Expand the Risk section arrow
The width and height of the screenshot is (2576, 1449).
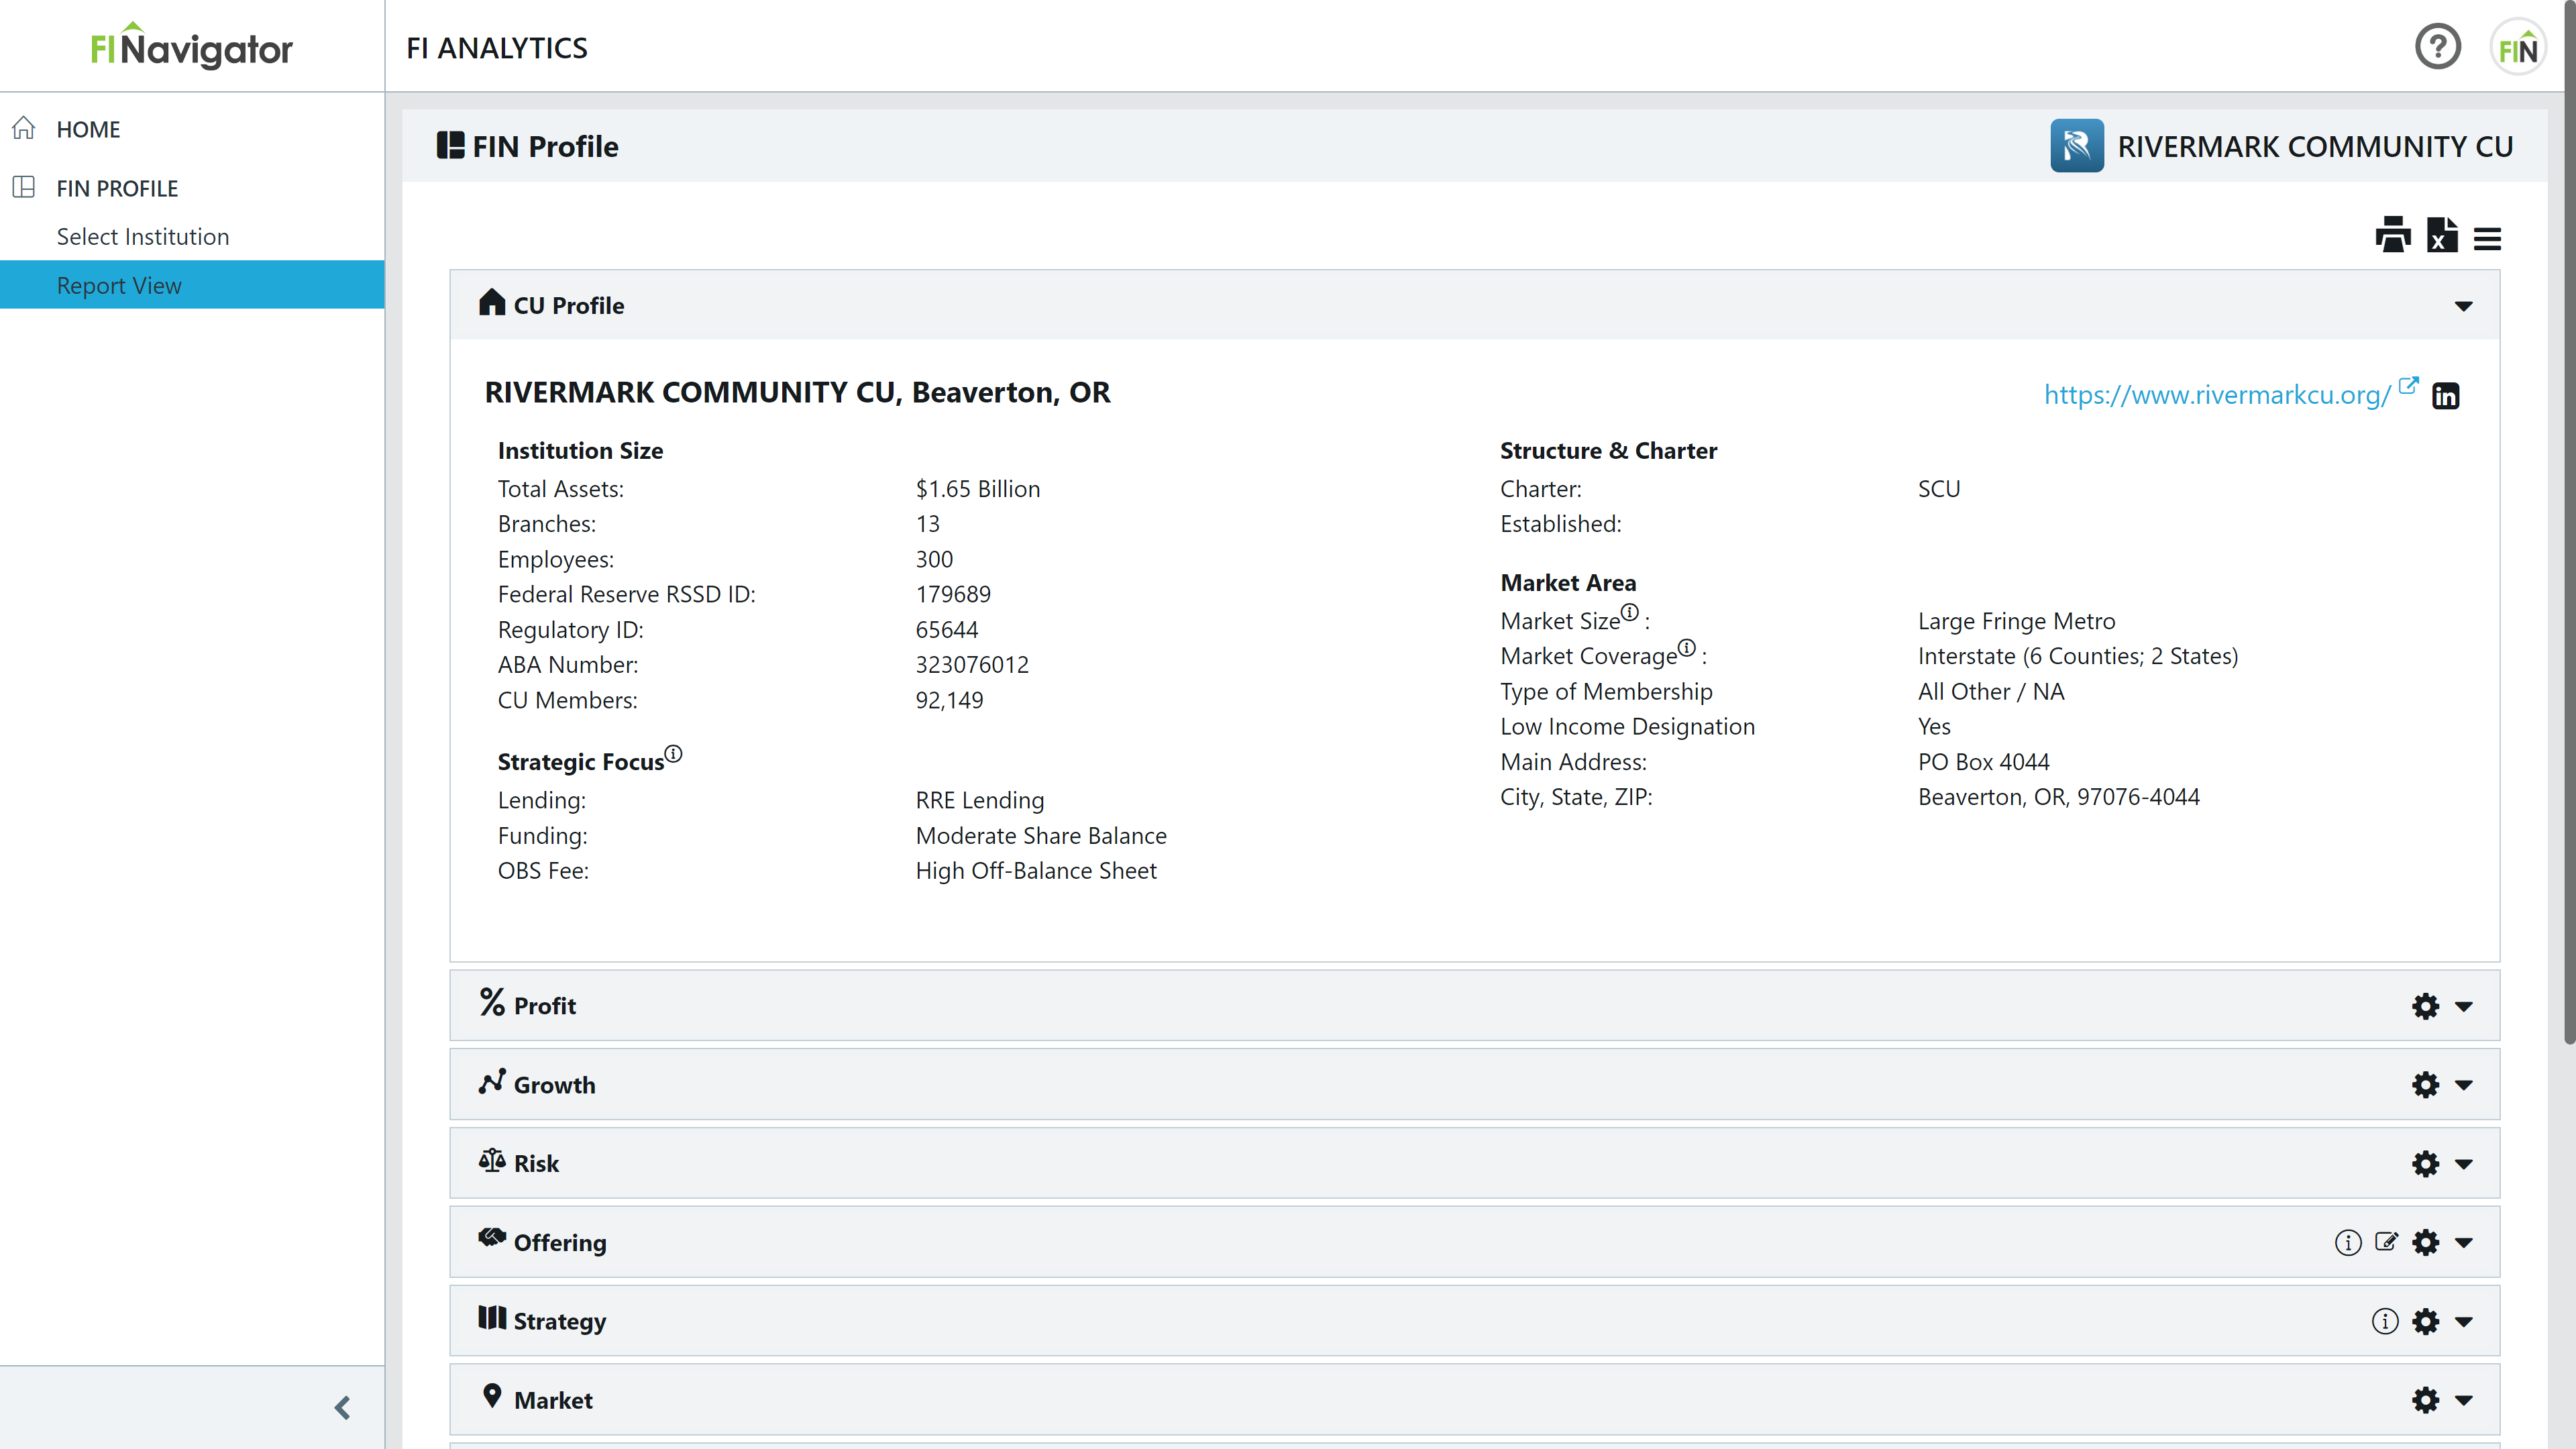coord(2463,1164)
